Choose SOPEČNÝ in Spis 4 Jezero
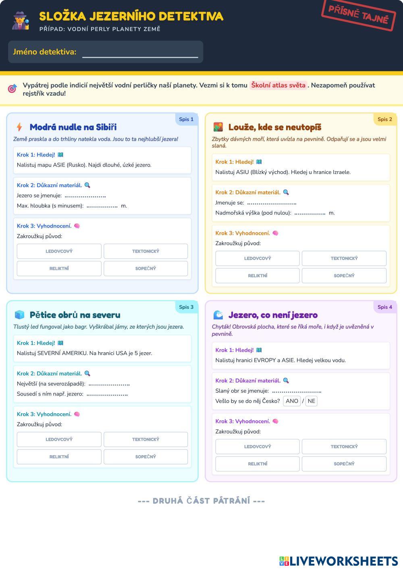The width and height of the screenshot is (403, 571). pyautogui.click(x=344, y=464)
